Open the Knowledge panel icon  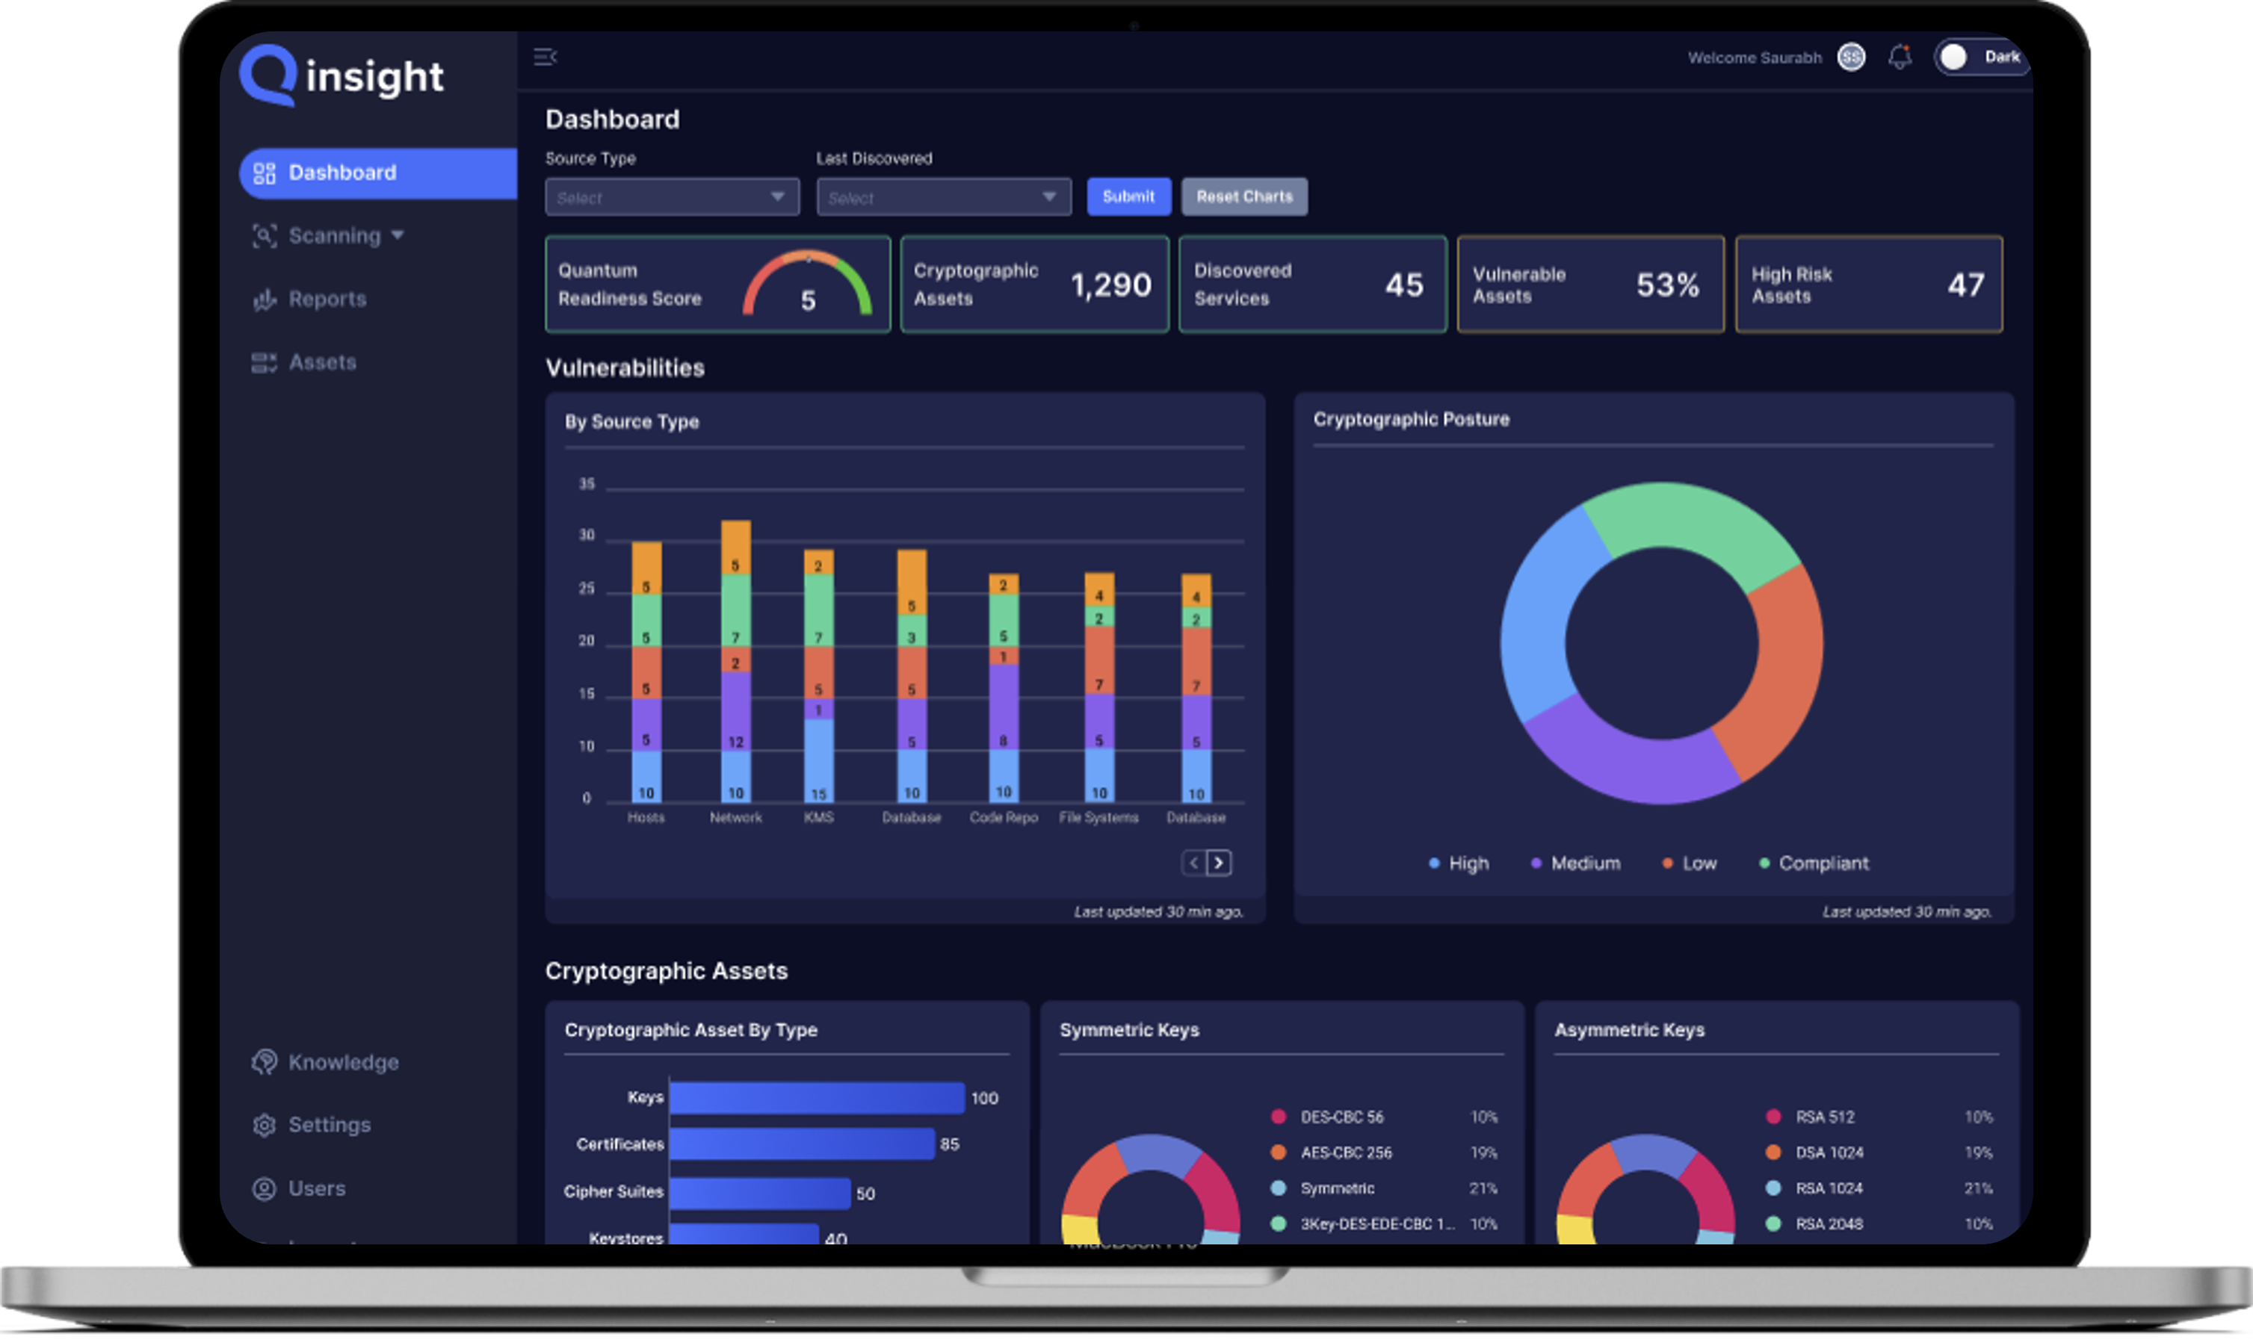(264, 1061)
